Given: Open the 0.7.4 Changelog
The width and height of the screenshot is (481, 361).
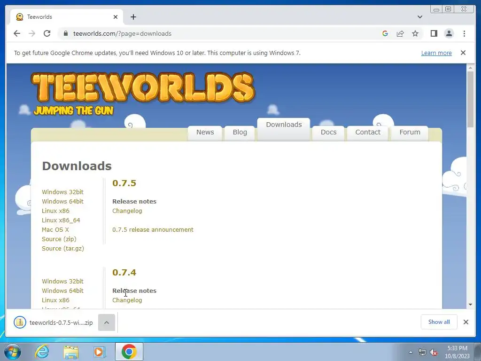Looking at the screenshot, I should (127, 300).
